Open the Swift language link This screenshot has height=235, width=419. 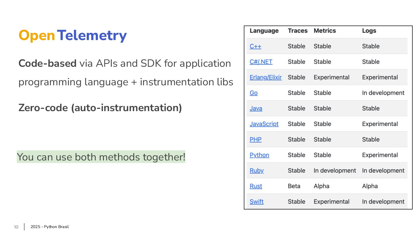tap(257, 202)
